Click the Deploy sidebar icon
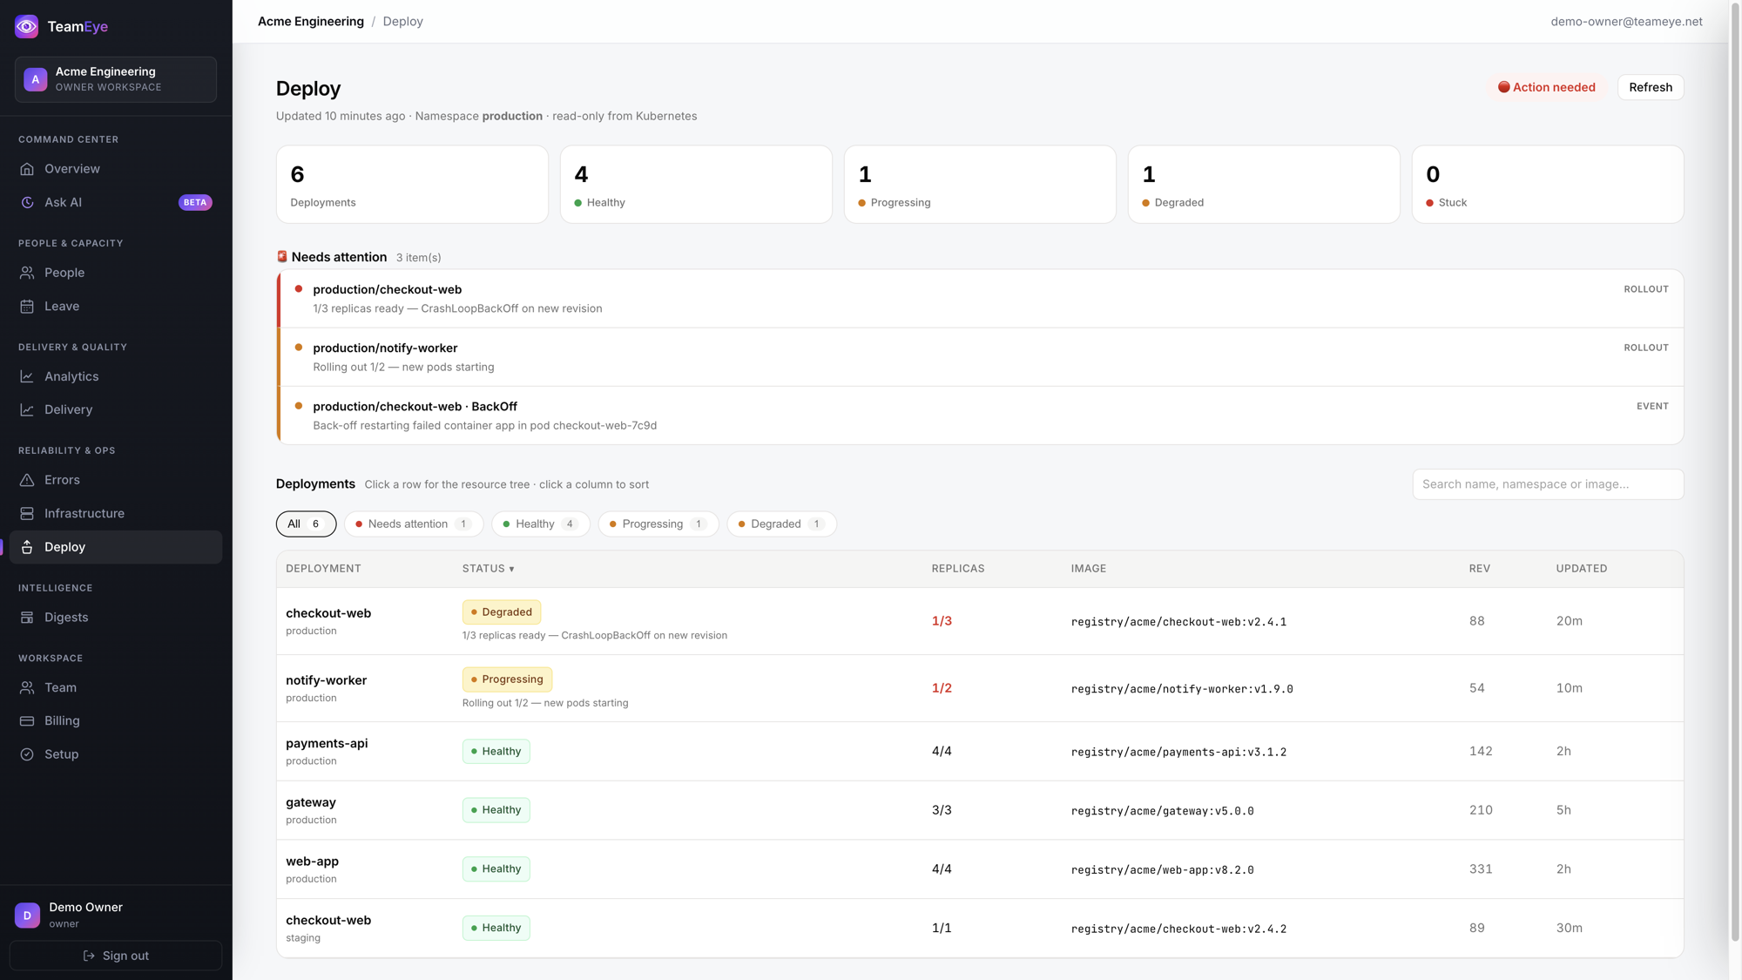This screenshot has height=980, width=1742. tap(27, 547)
